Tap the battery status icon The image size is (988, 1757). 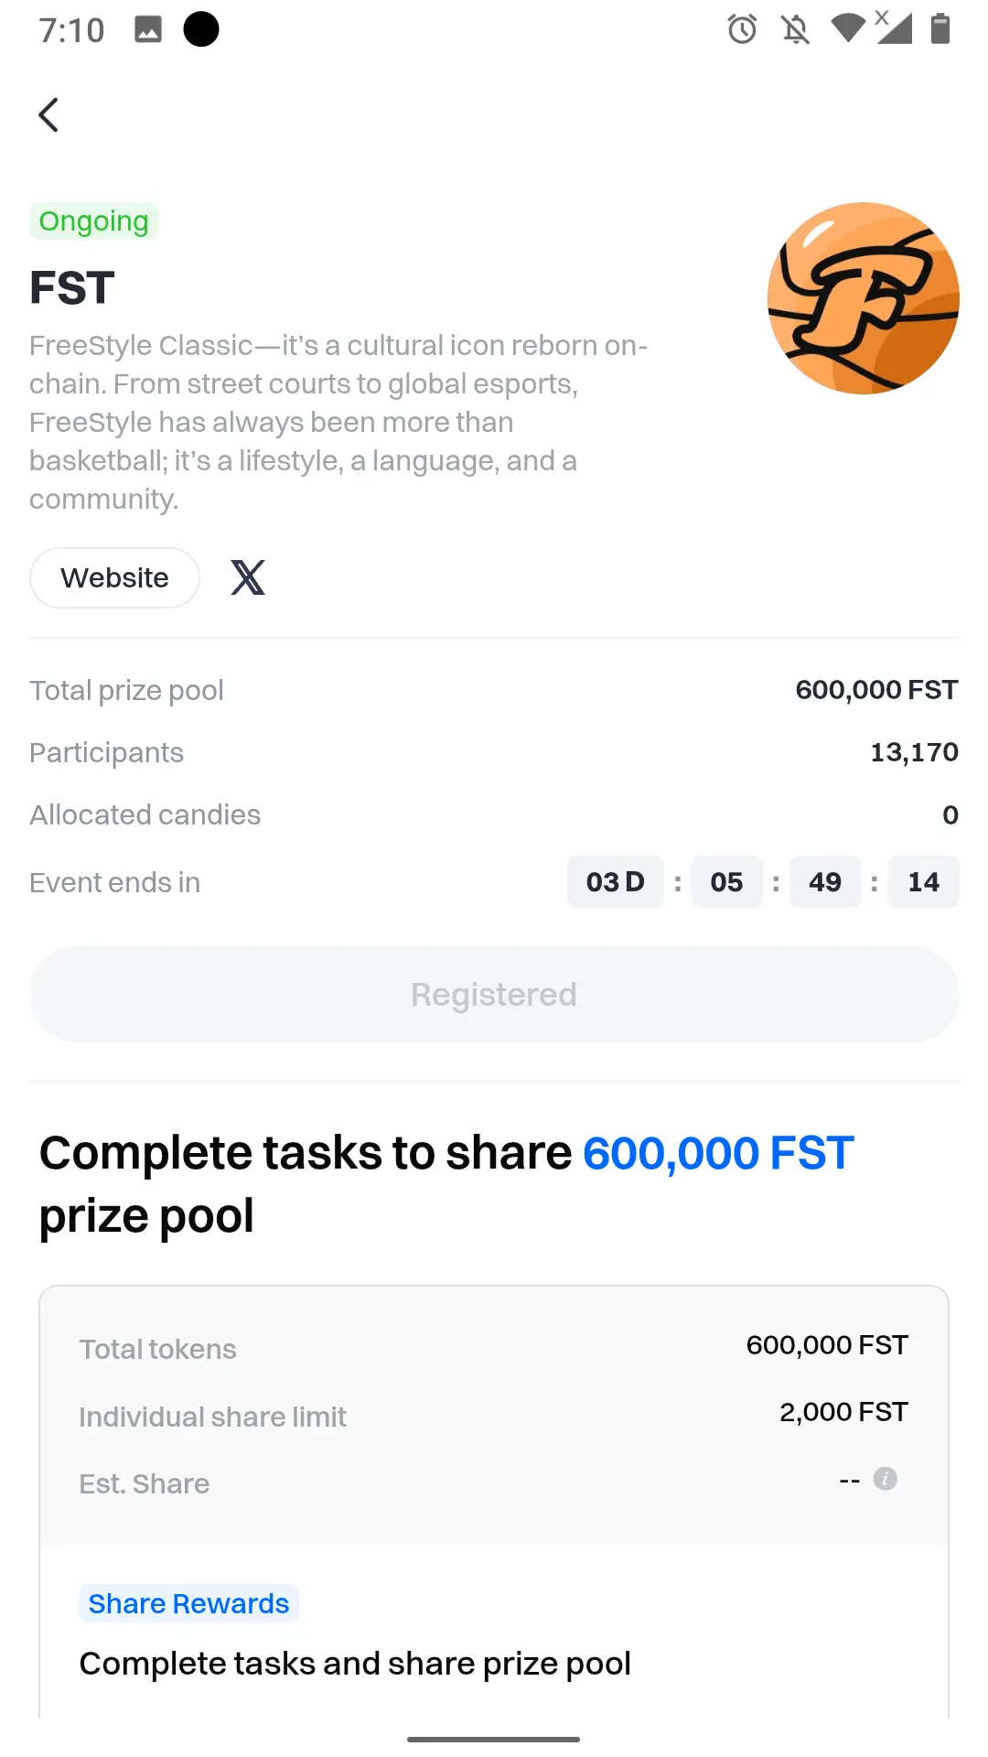[x=940, y=29]
